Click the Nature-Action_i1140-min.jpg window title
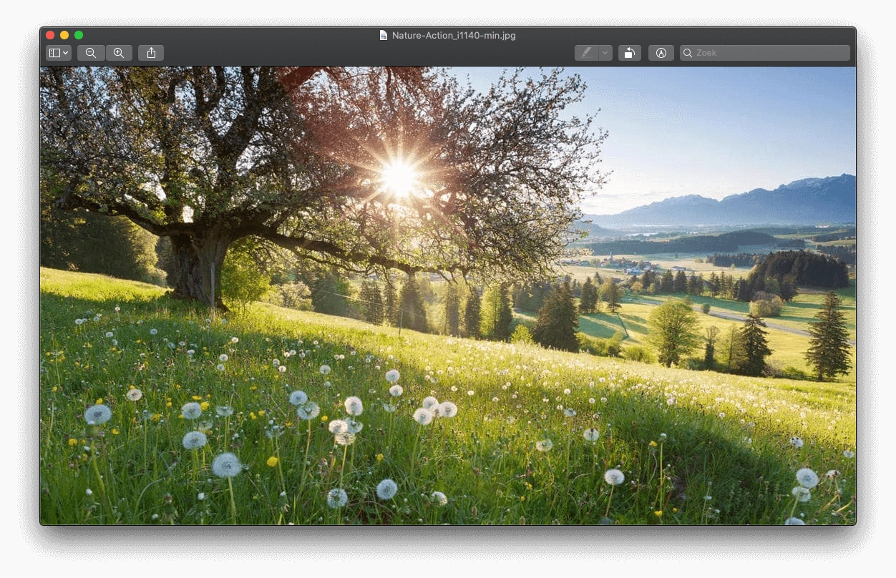The height and width of the screenshot is (578, 896). 453,35
